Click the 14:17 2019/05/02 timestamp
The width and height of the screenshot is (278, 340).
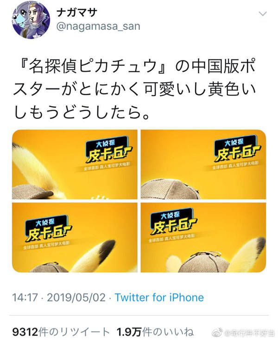pos(59,297)
